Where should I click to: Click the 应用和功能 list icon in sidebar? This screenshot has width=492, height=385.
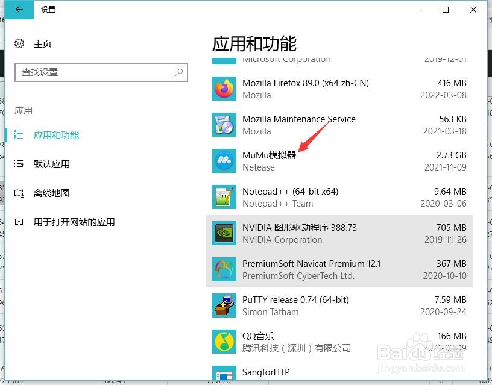click(20, 135)
